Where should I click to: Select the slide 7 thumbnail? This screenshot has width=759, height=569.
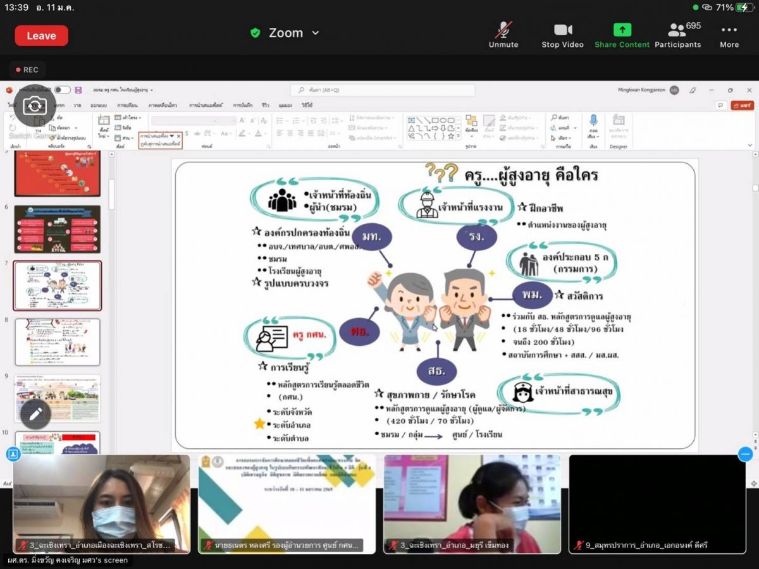point(57,286)
